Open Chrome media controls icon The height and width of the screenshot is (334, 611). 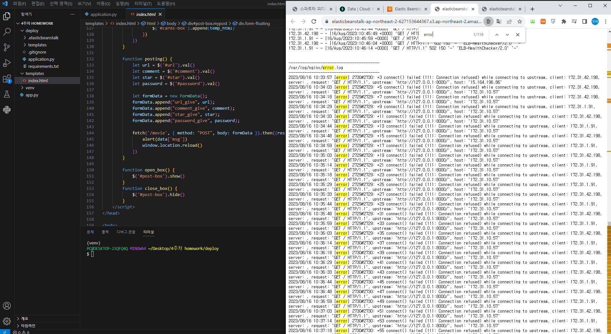tap(574, 21)
